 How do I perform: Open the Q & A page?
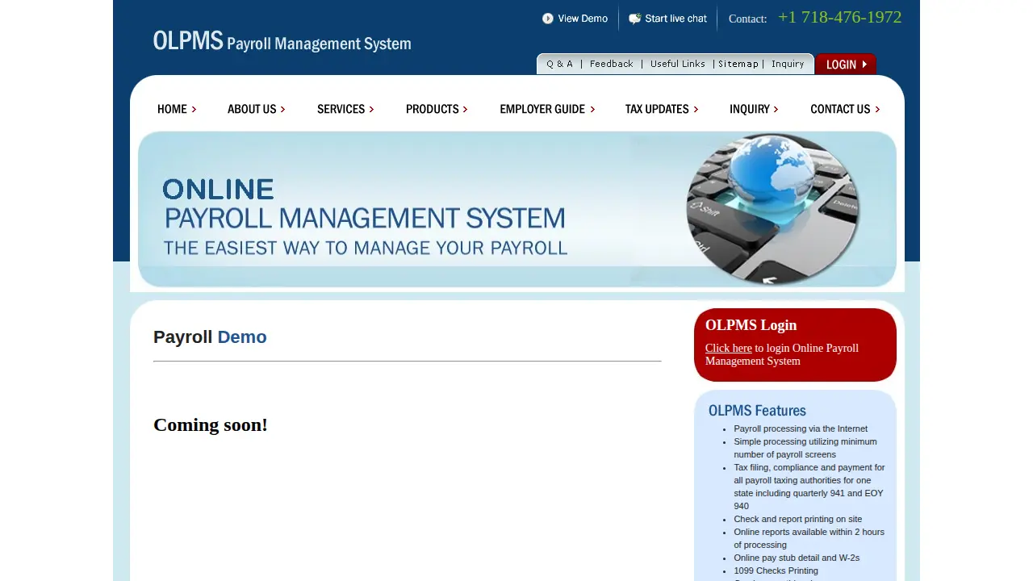tap(559, 64)
